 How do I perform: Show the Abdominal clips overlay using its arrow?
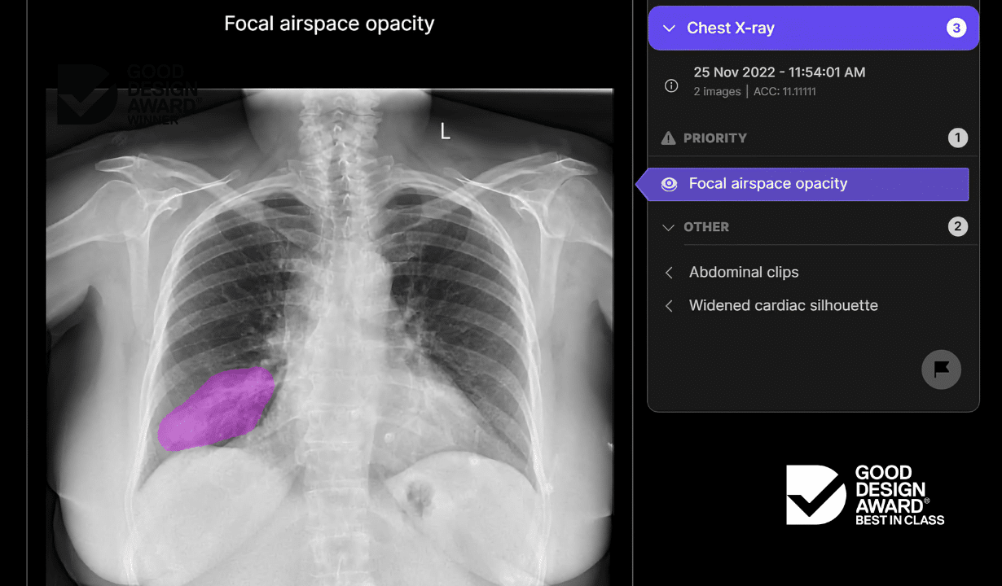[669, 273]
